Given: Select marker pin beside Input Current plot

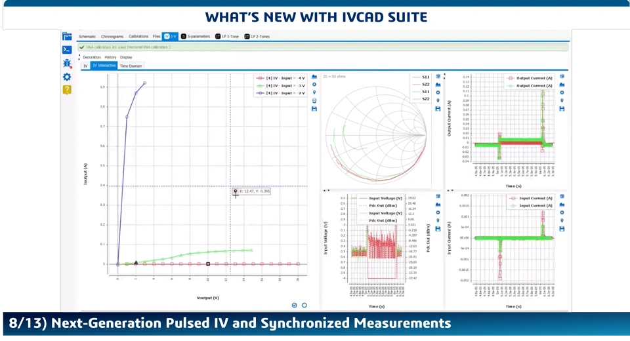Looking at the screenshot, I should click(x=562, y=220).
